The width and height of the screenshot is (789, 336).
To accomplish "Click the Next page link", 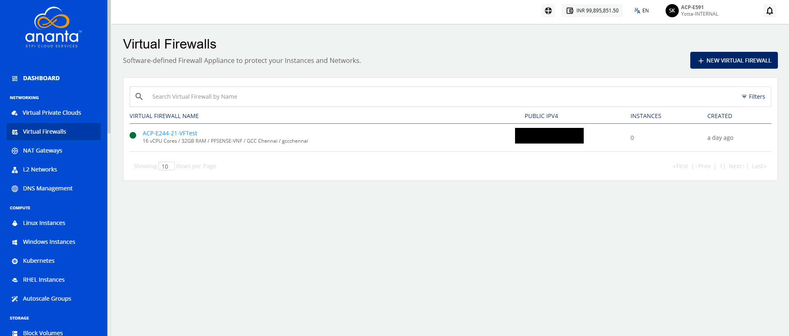I will [x=736, y=166].
